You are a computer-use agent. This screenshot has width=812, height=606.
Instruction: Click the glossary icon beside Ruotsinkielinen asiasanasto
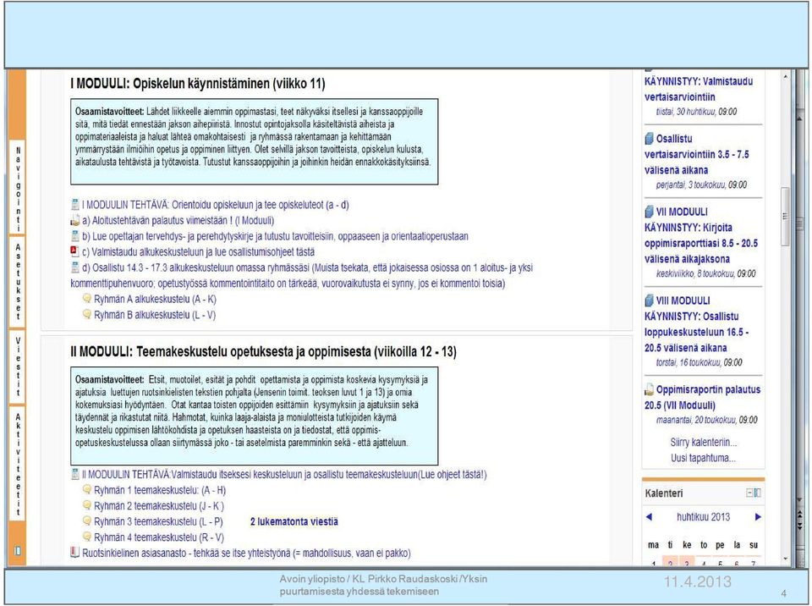click(75, 553)
